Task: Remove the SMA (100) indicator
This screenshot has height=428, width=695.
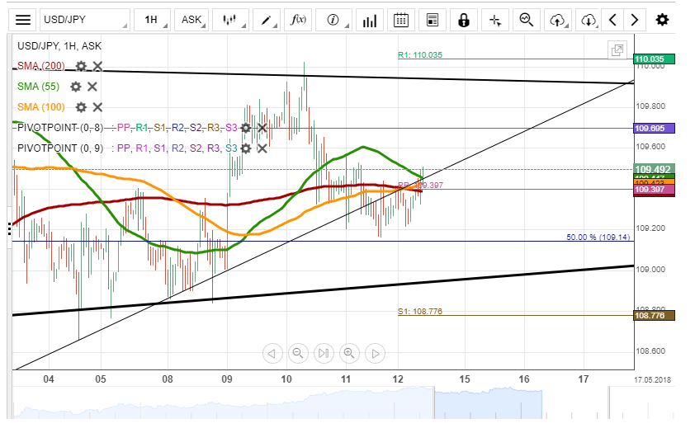Action: click(97, 106)
